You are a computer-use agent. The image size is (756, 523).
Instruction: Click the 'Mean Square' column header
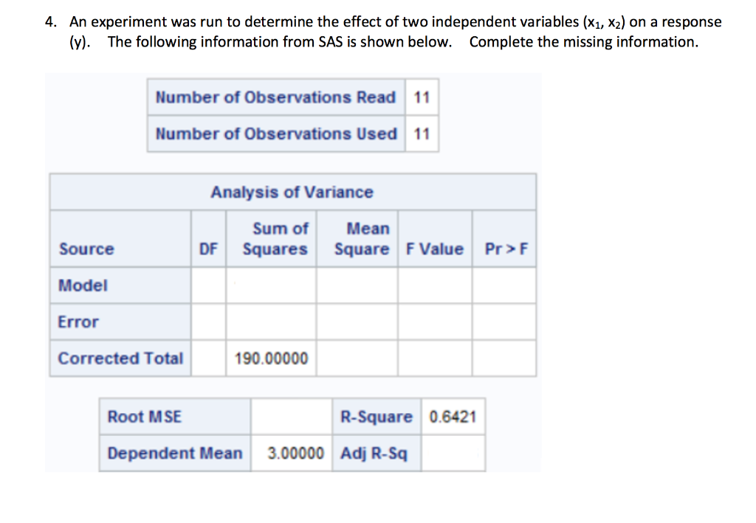click(x=362, y=239)
